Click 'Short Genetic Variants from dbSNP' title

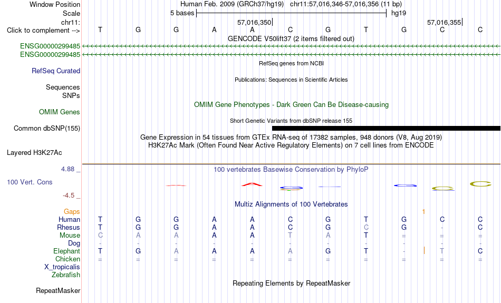tap(291, 121)
